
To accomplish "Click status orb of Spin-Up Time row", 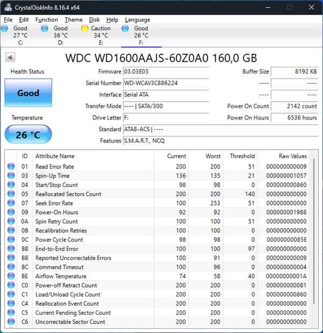I will (x=11, y=175).
